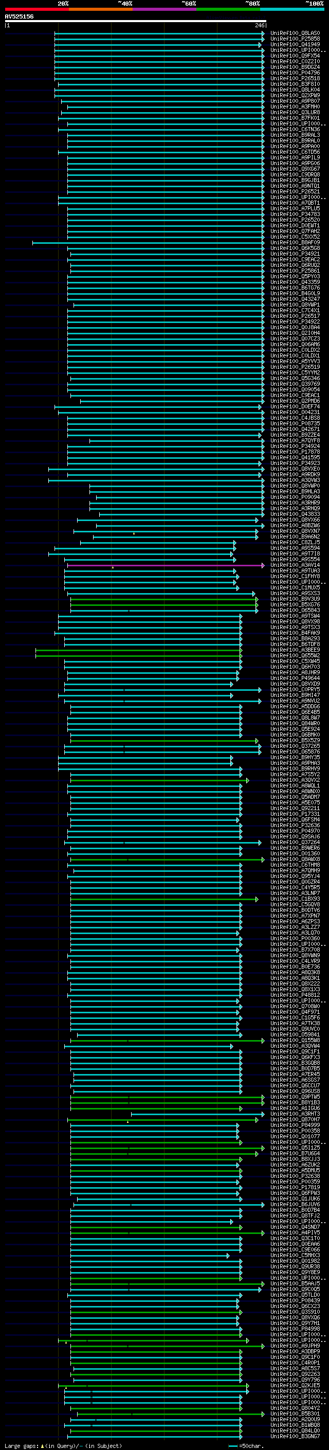Click hit label UniRef100_A3AV14
The width and height of the screenshot is (329, 1450).
[x=295, y=565]
